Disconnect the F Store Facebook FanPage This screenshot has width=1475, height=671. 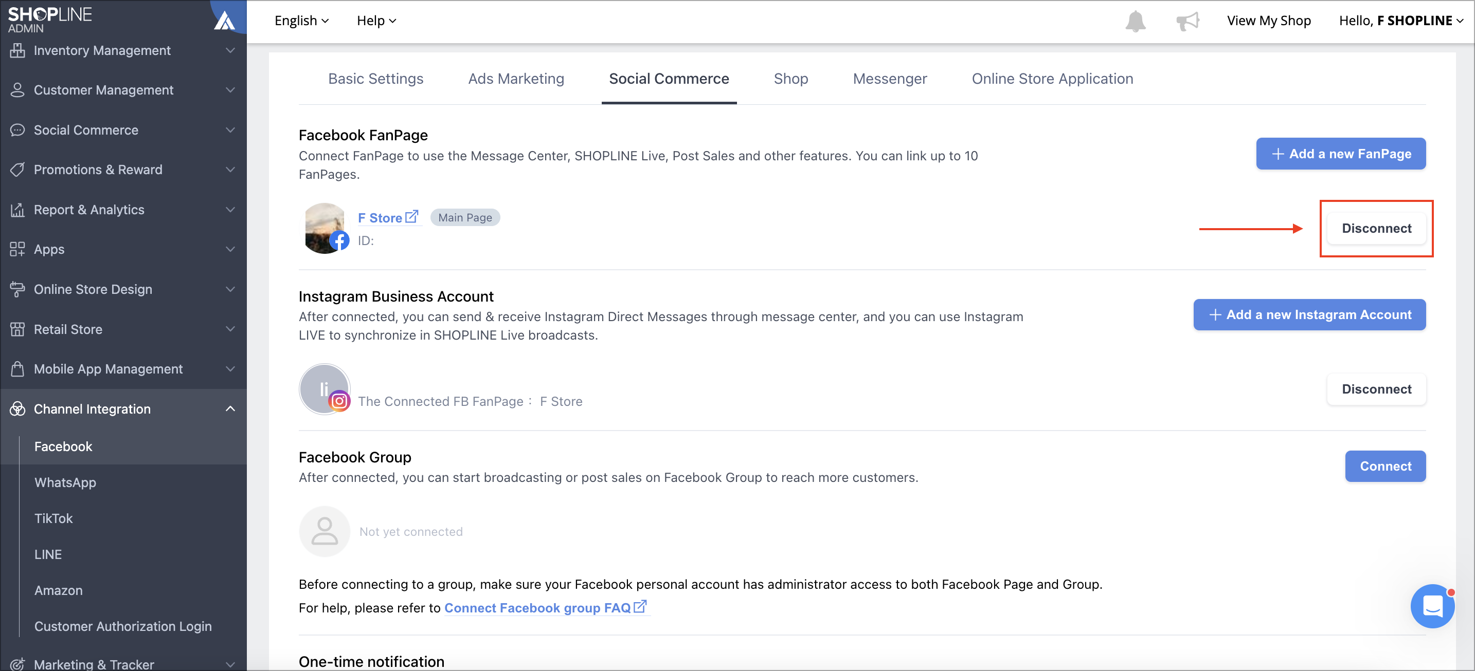coord(1377,228)
